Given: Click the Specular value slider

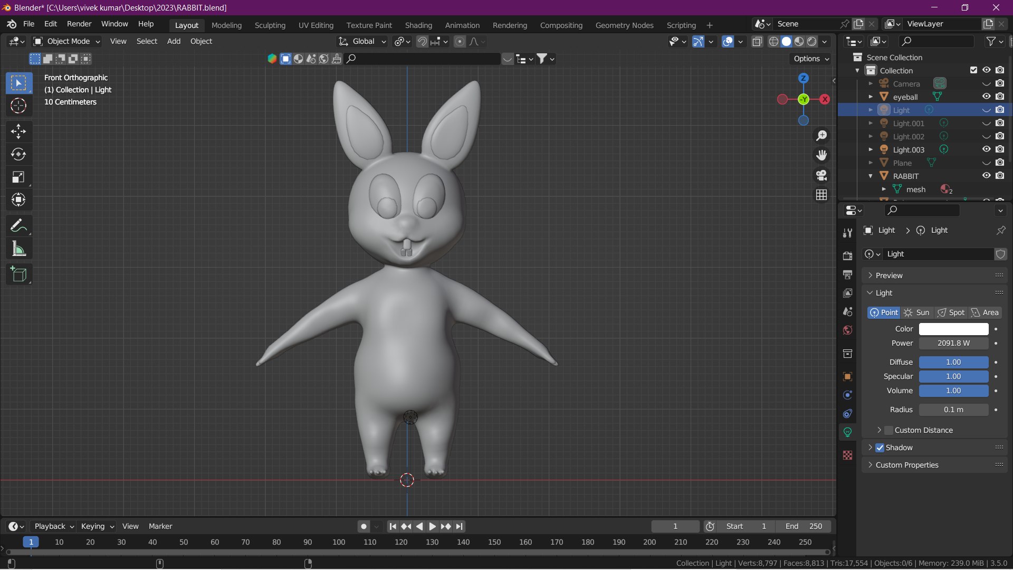Looking at the screenshot, I should pyautogui.click(x=953, y=376).
